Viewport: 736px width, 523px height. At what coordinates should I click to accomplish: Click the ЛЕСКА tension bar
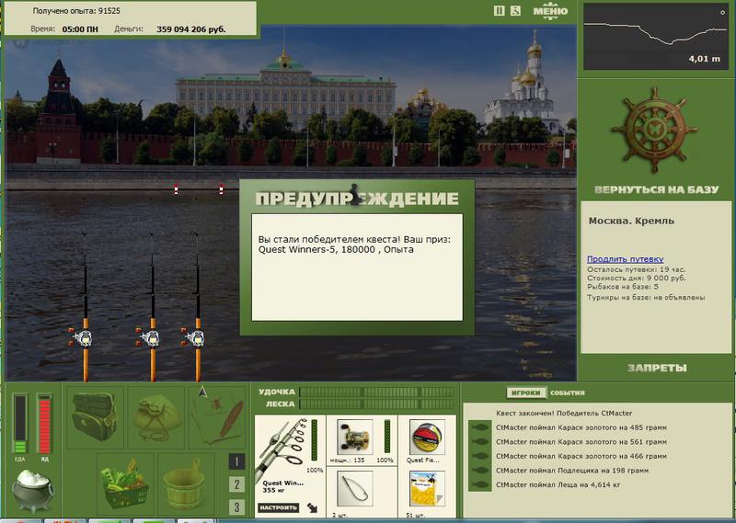[x=377, y=404]
